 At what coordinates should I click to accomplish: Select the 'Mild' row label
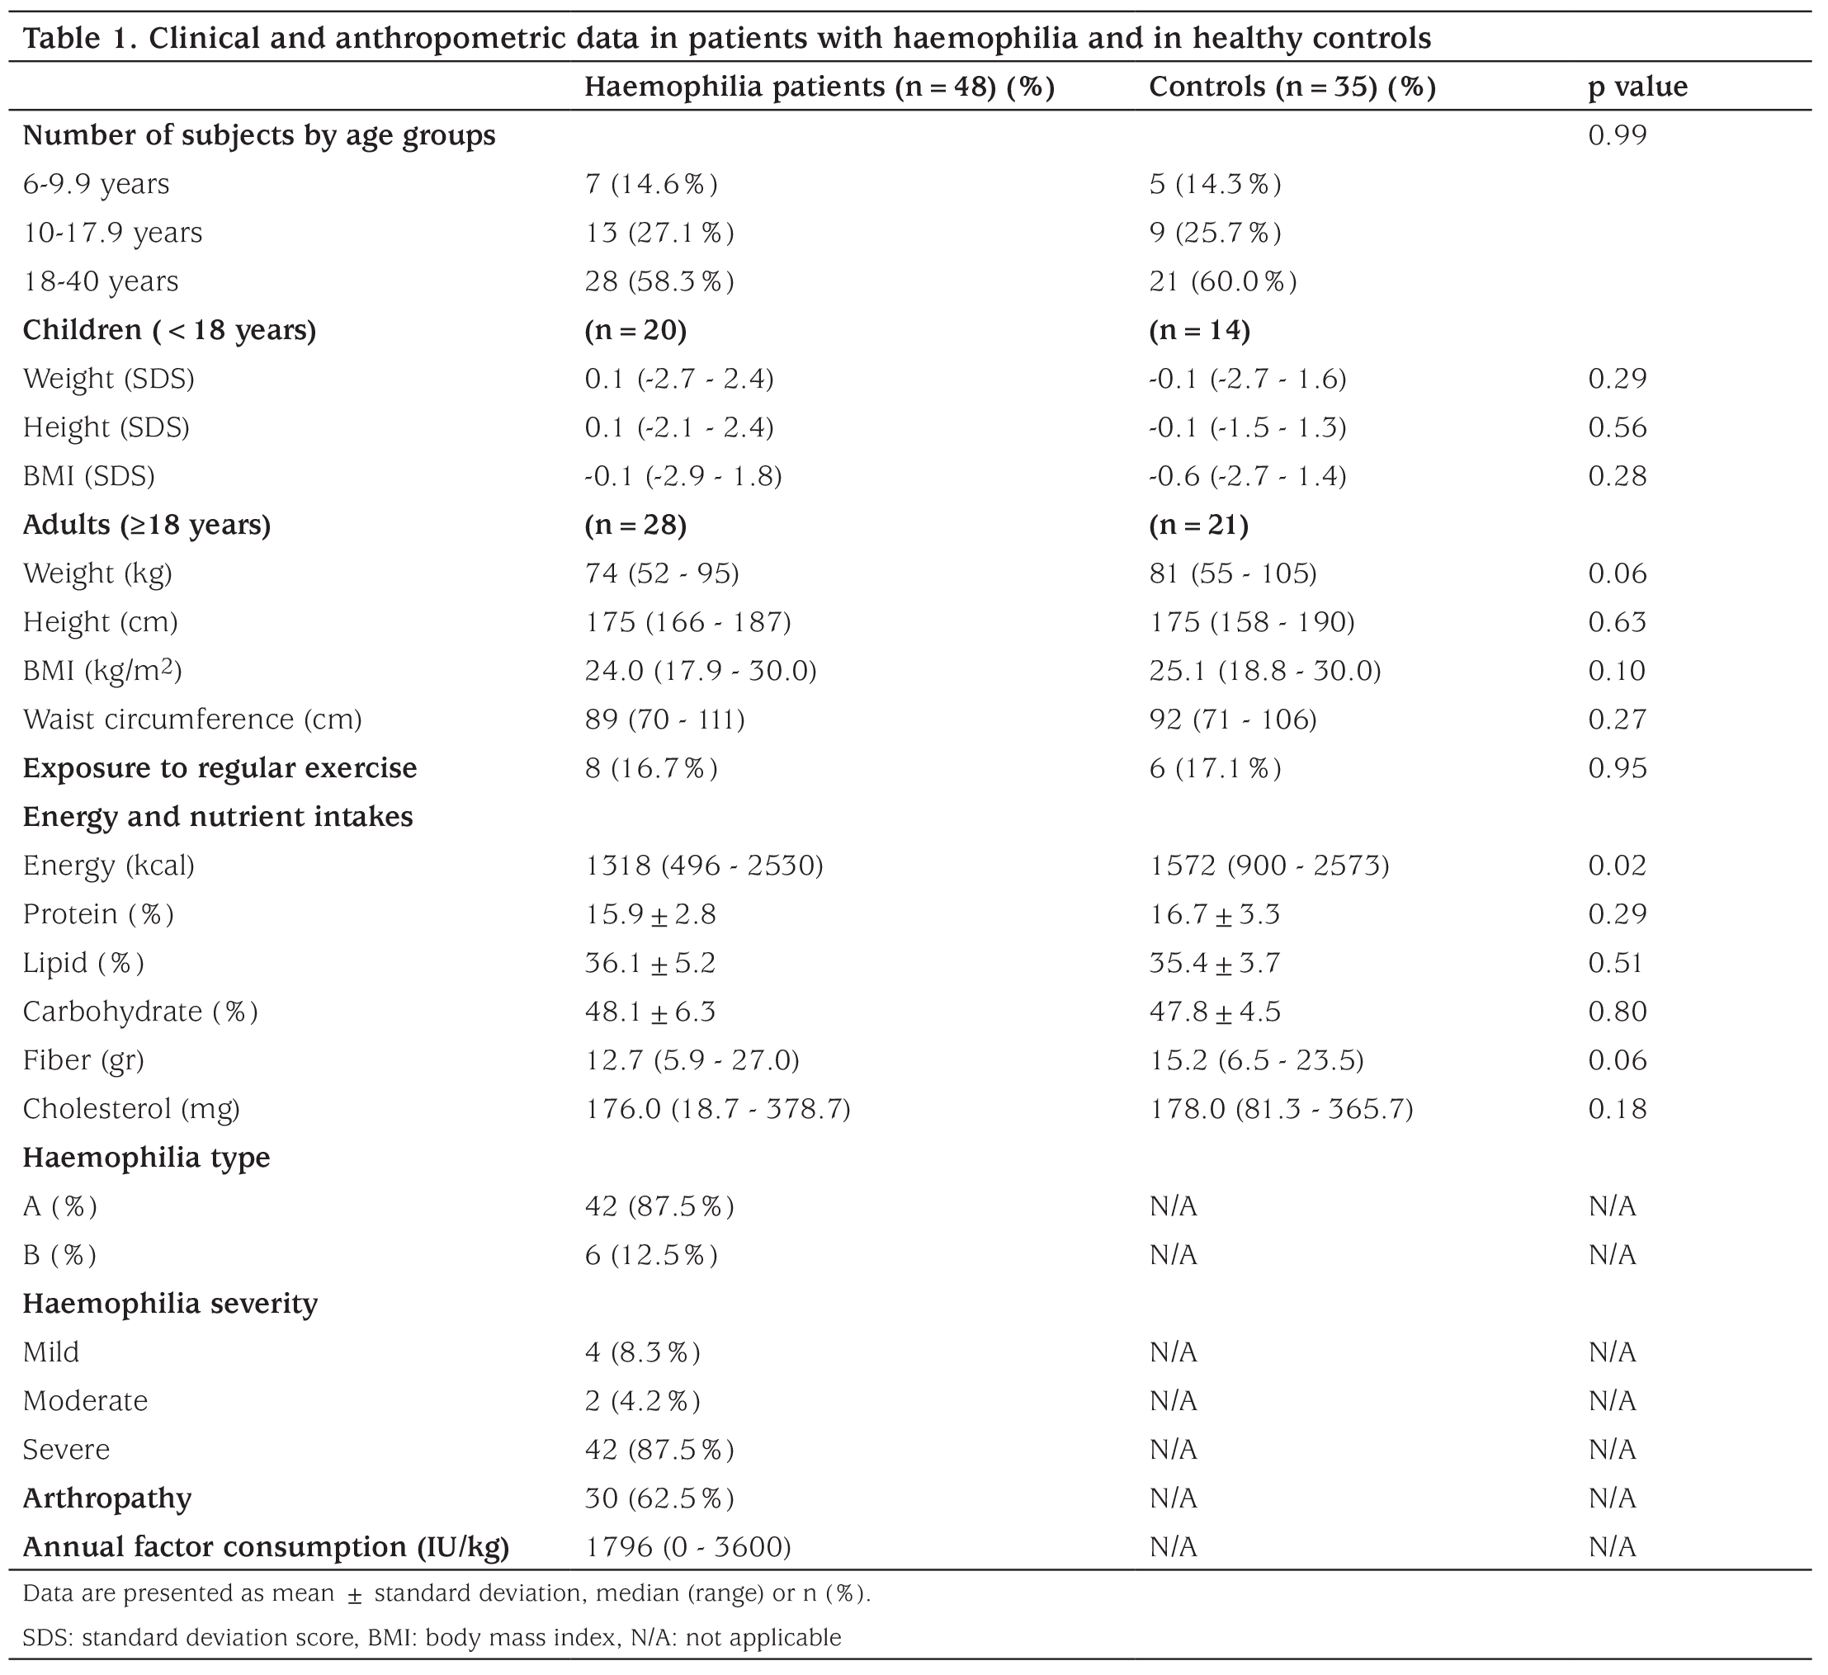[51, 1353]
